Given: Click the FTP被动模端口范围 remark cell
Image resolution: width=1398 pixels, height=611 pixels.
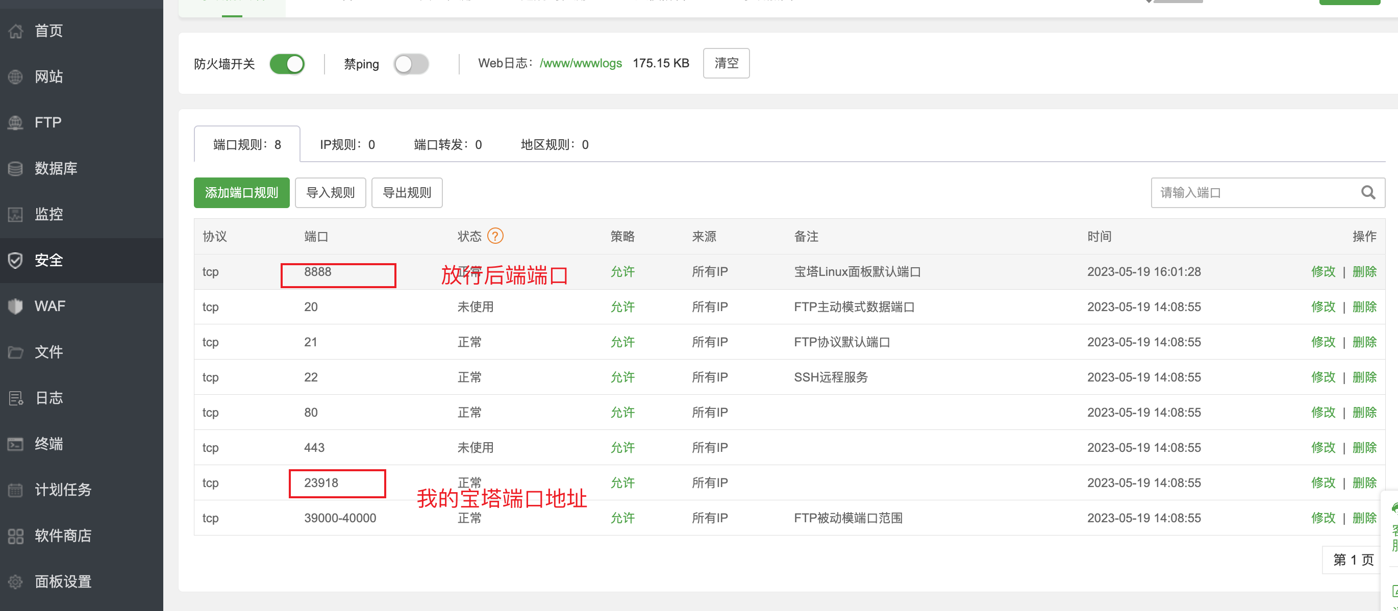Looking at the screenshot, I should (847, 518).
